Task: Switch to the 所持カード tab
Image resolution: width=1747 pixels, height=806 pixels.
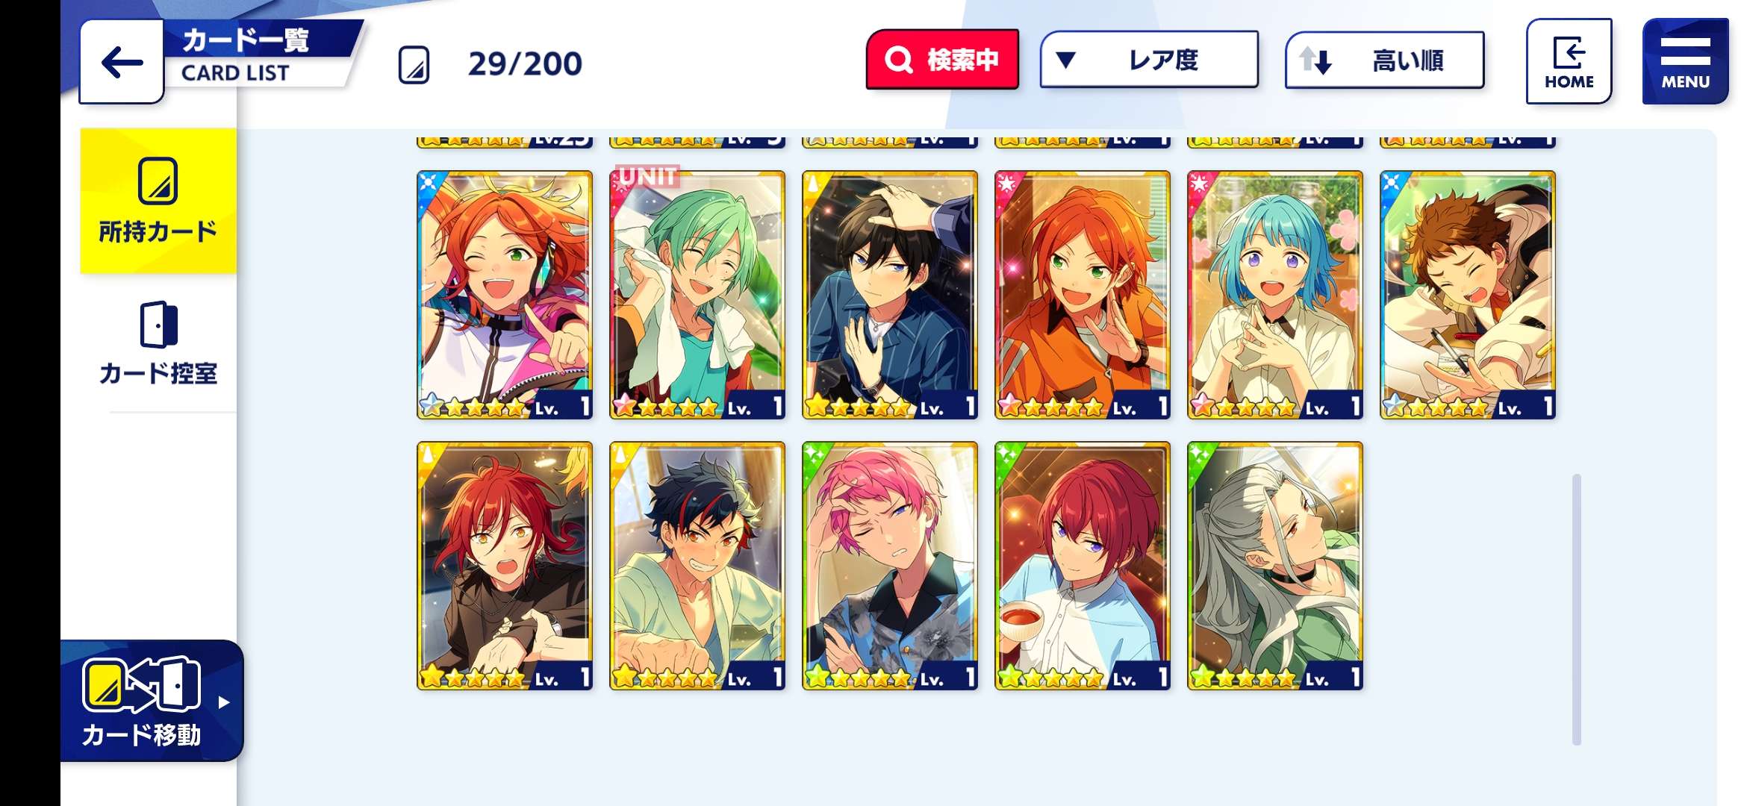Action: click(x=158, y=201)
